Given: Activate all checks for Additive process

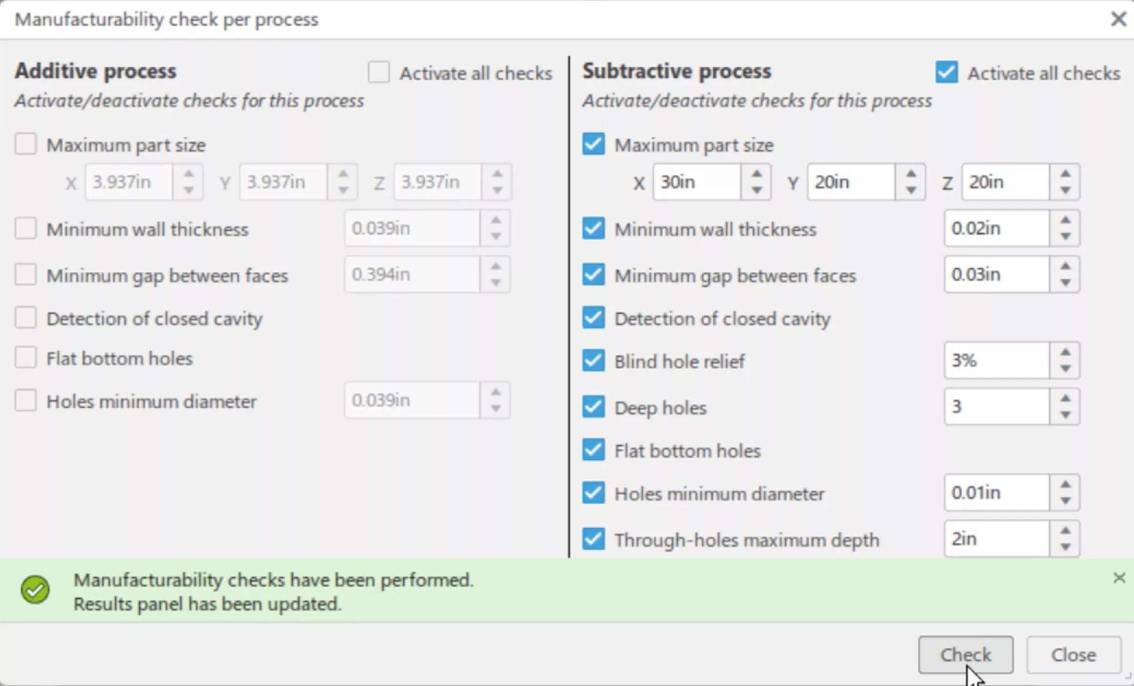Looking at the screenshot, I should (x=376, y=72).
